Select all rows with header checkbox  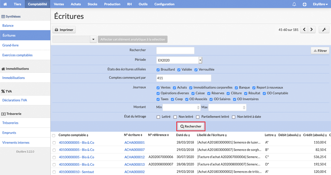[x=54, y=135]
